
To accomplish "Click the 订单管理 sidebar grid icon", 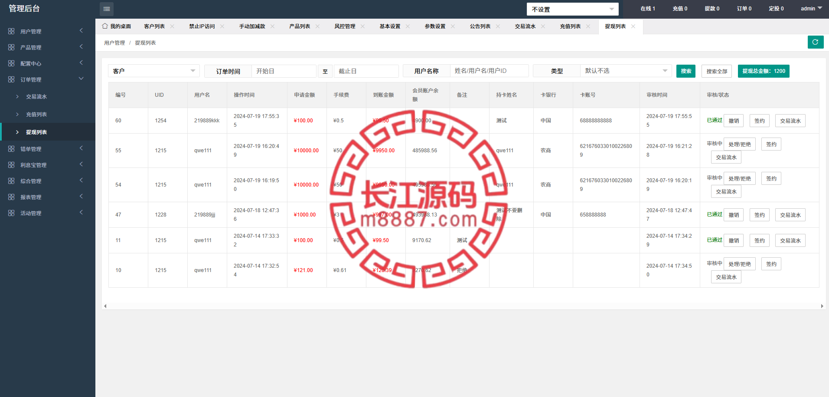I will (x=11, y=79).
